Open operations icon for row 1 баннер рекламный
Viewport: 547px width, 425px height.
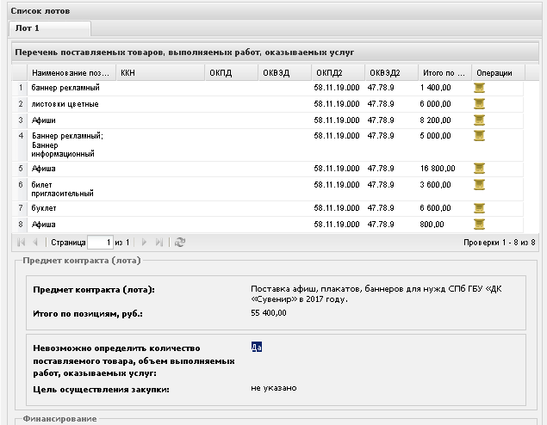coord(479,88)
